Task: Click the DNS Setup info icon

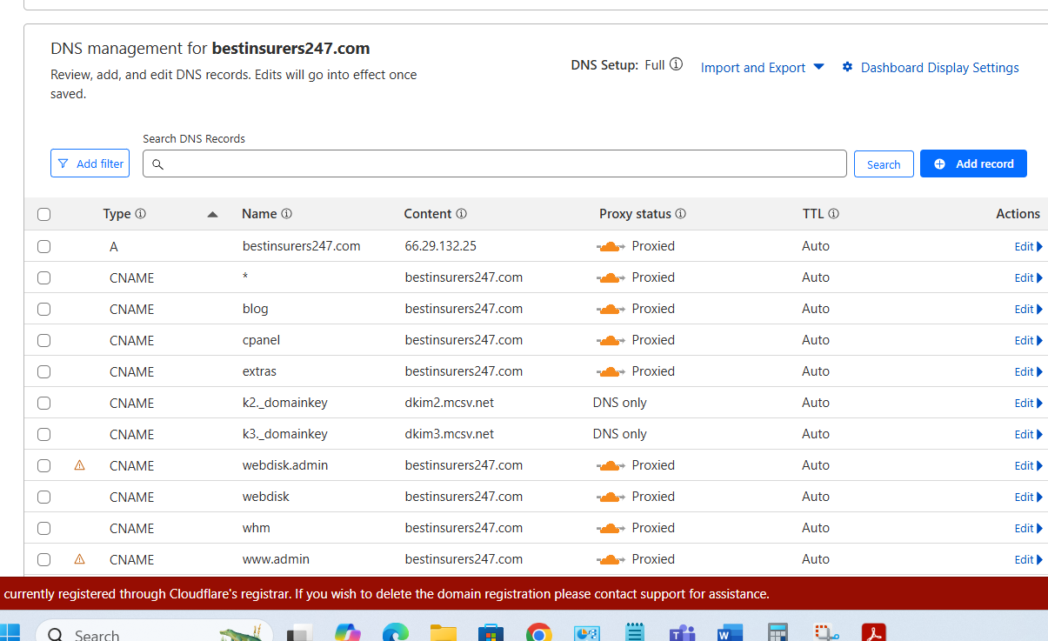Action: 676,64
